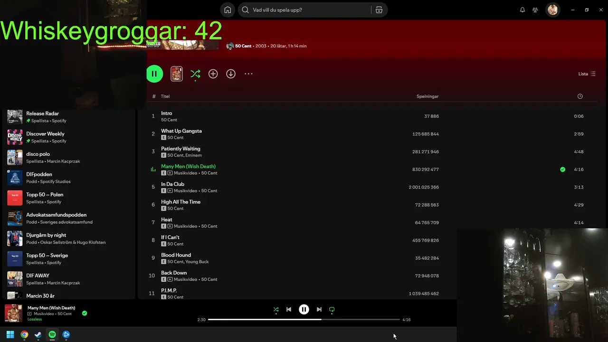Screen dimensions: 608x342
Task: Open the DIFpodden podcast in sidebar
Action: [70, 178]
